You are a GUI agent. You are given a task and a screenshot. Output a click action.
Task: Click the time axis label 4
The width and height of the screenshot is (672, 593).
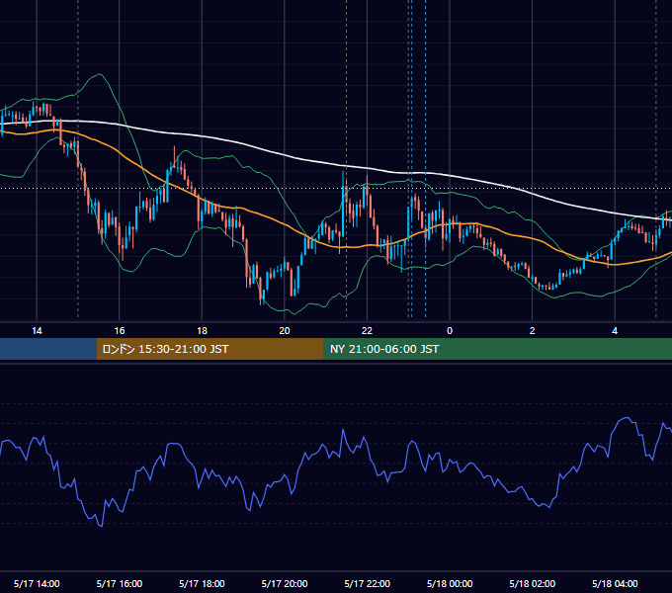[615, 331]
